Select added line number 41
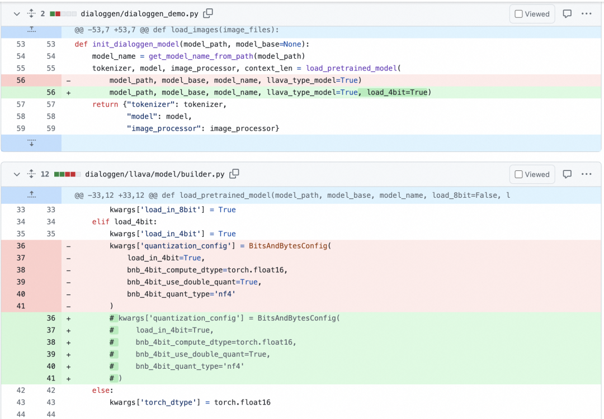604x419 pixels. pos(51,378)
